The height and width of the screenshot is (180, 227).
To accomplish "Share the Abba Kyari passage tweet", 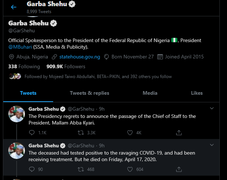I will tap(178, 133).
